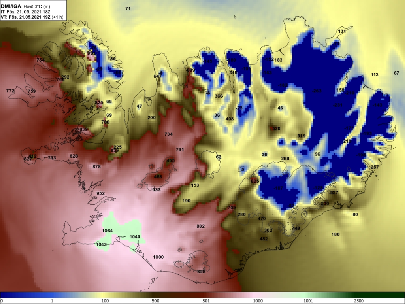The height and width of the screenshot is (304, 405).
Task: Click the map value '827'
Action: 28,159
